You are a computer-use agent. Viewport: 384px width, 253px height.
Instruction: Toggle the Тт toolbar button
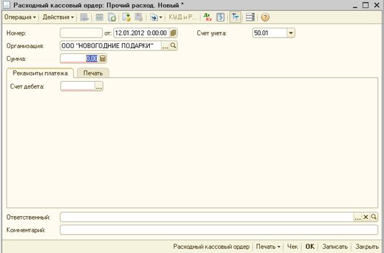(235, 17)
